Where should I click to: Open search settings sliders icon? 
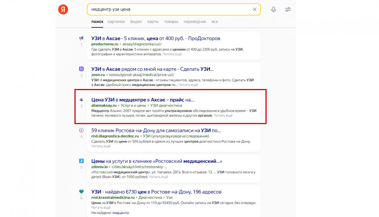[x=288, y=10]
